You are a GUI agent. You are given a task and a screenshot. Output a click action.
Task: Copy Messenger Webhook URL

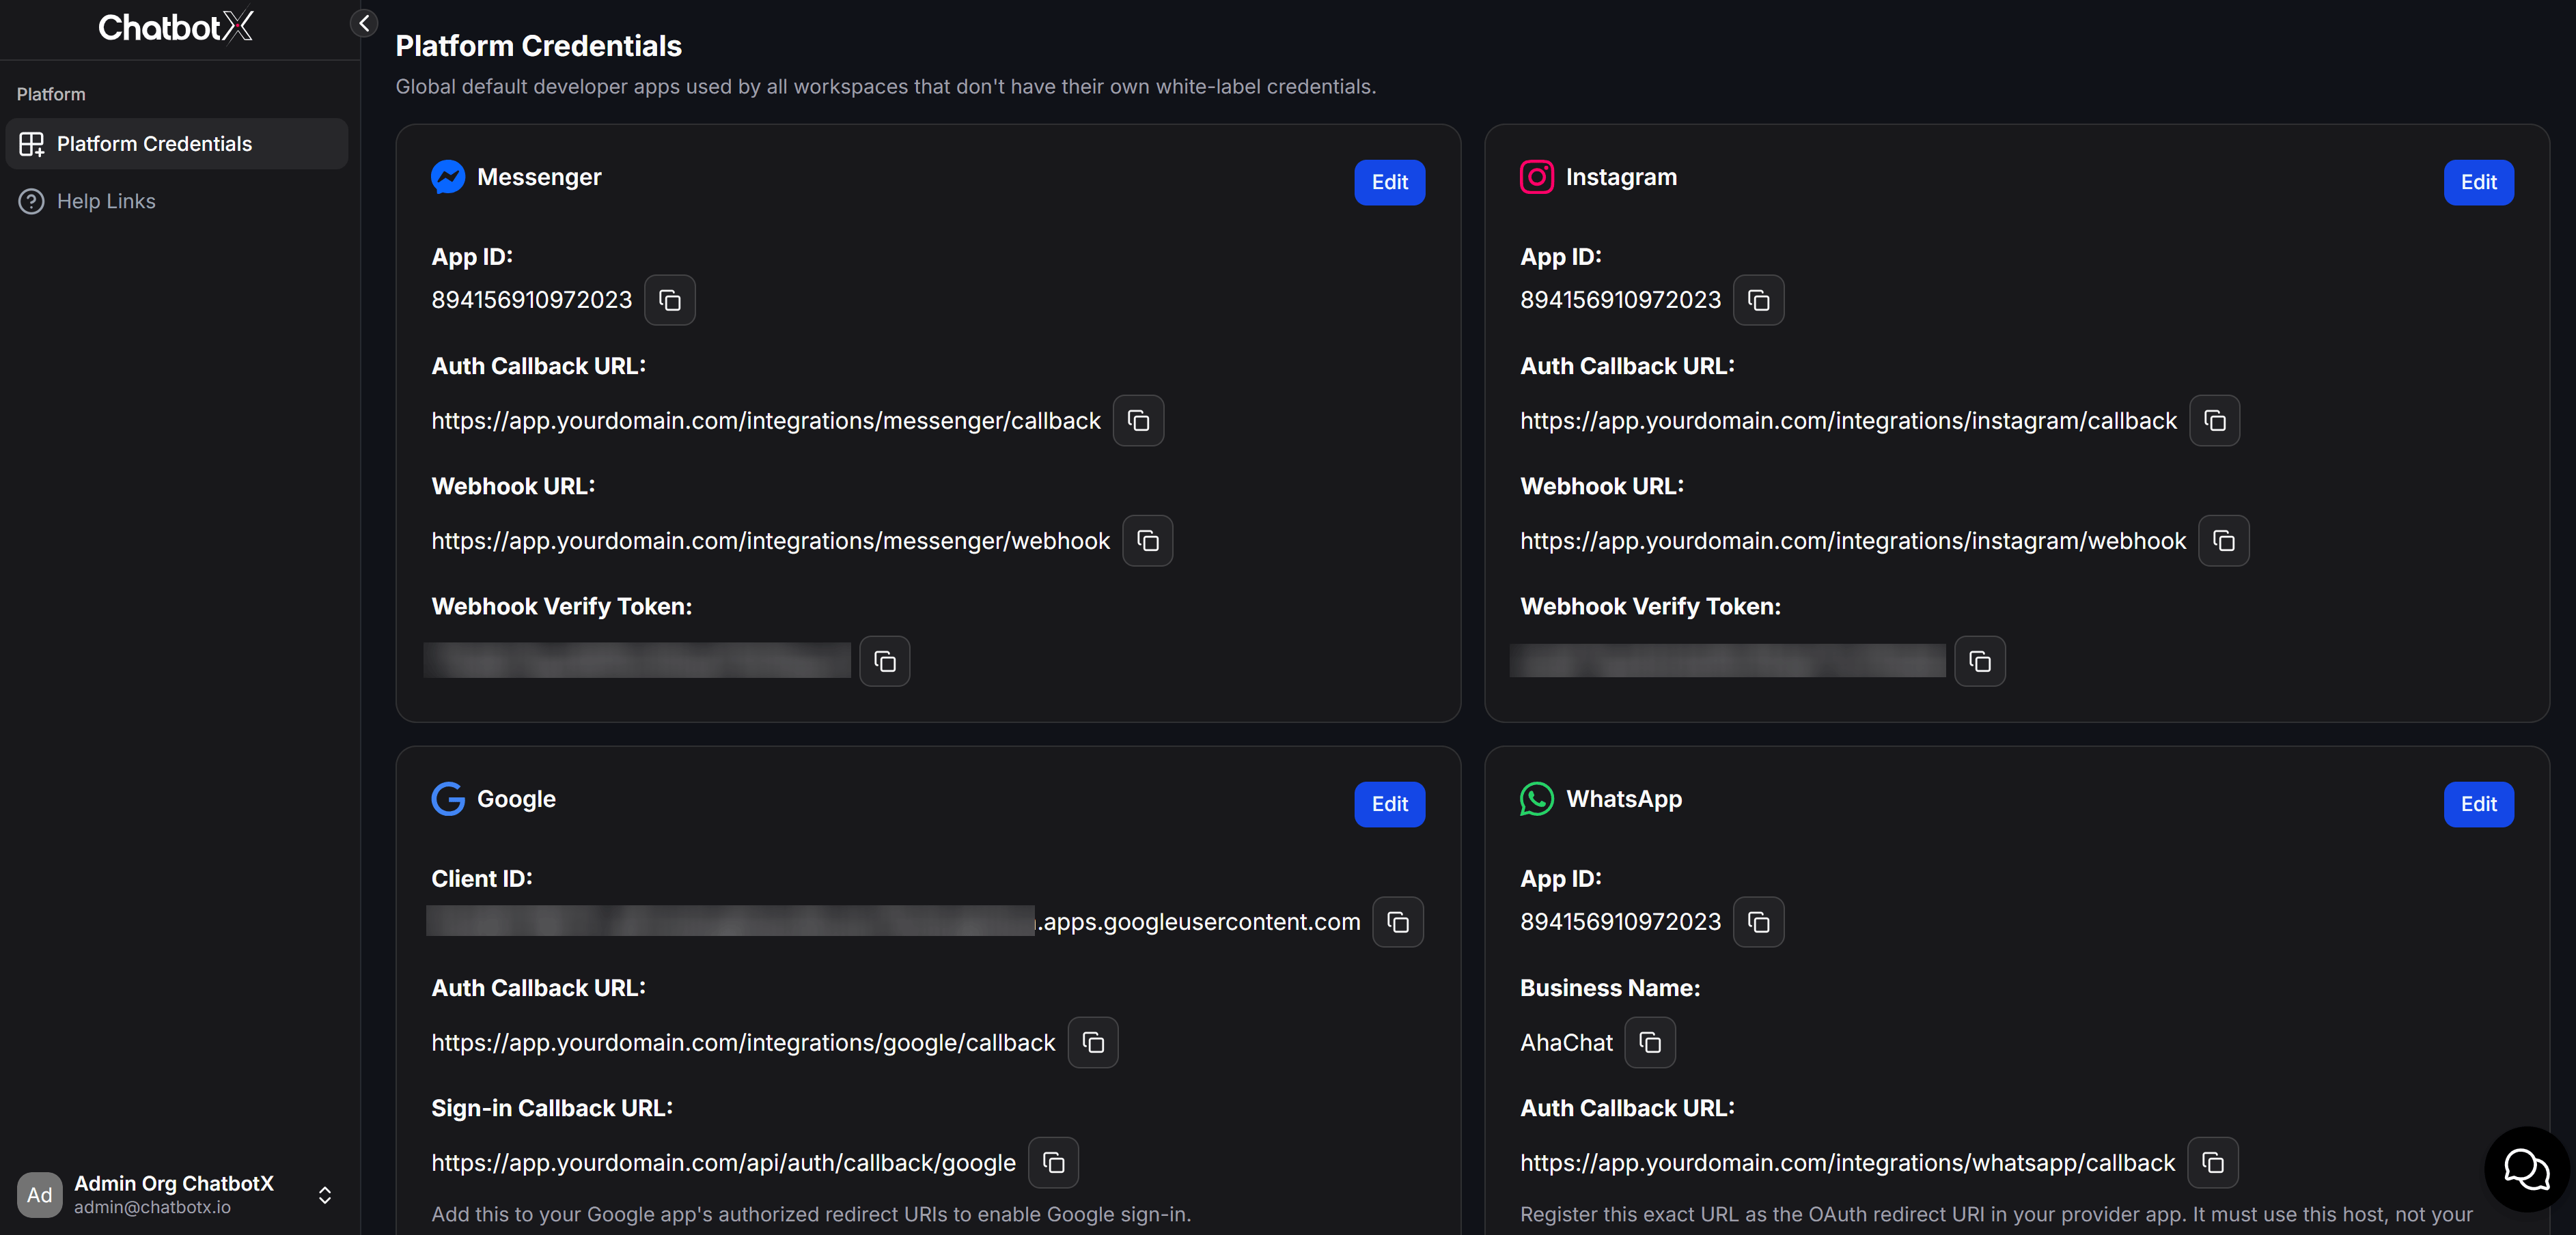tap(1147, 541)
